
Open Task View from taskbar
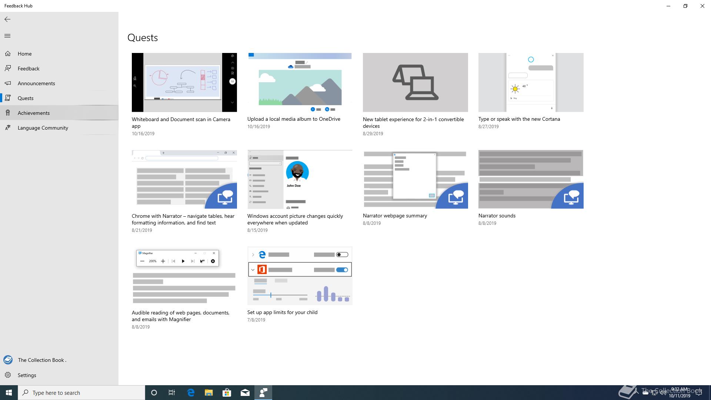[x=172, y=393]
